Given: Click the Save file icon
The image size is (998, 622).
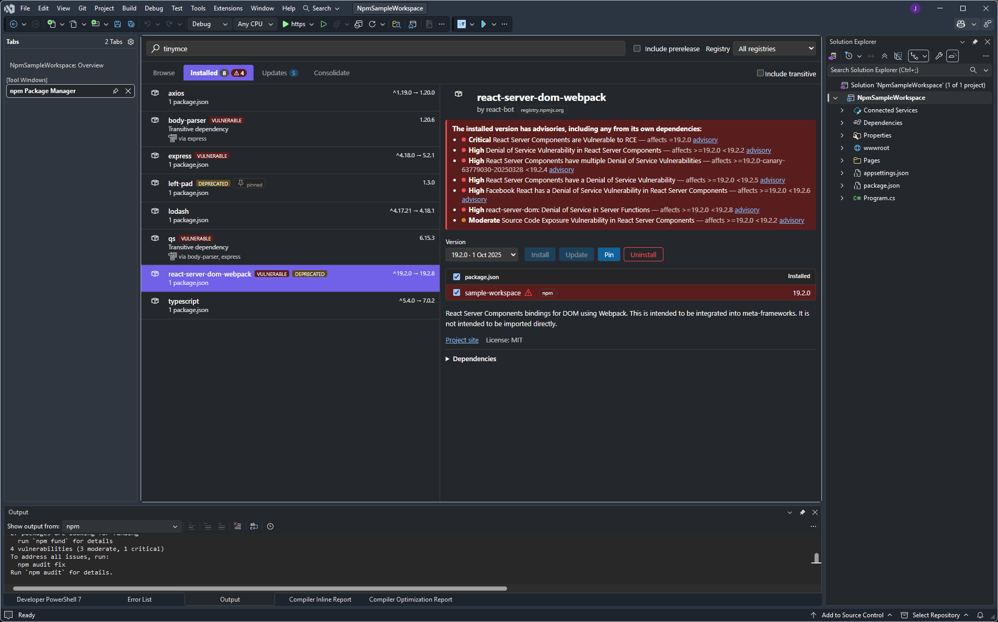Looking at the screenshot, I should click(x=118, y=24).
